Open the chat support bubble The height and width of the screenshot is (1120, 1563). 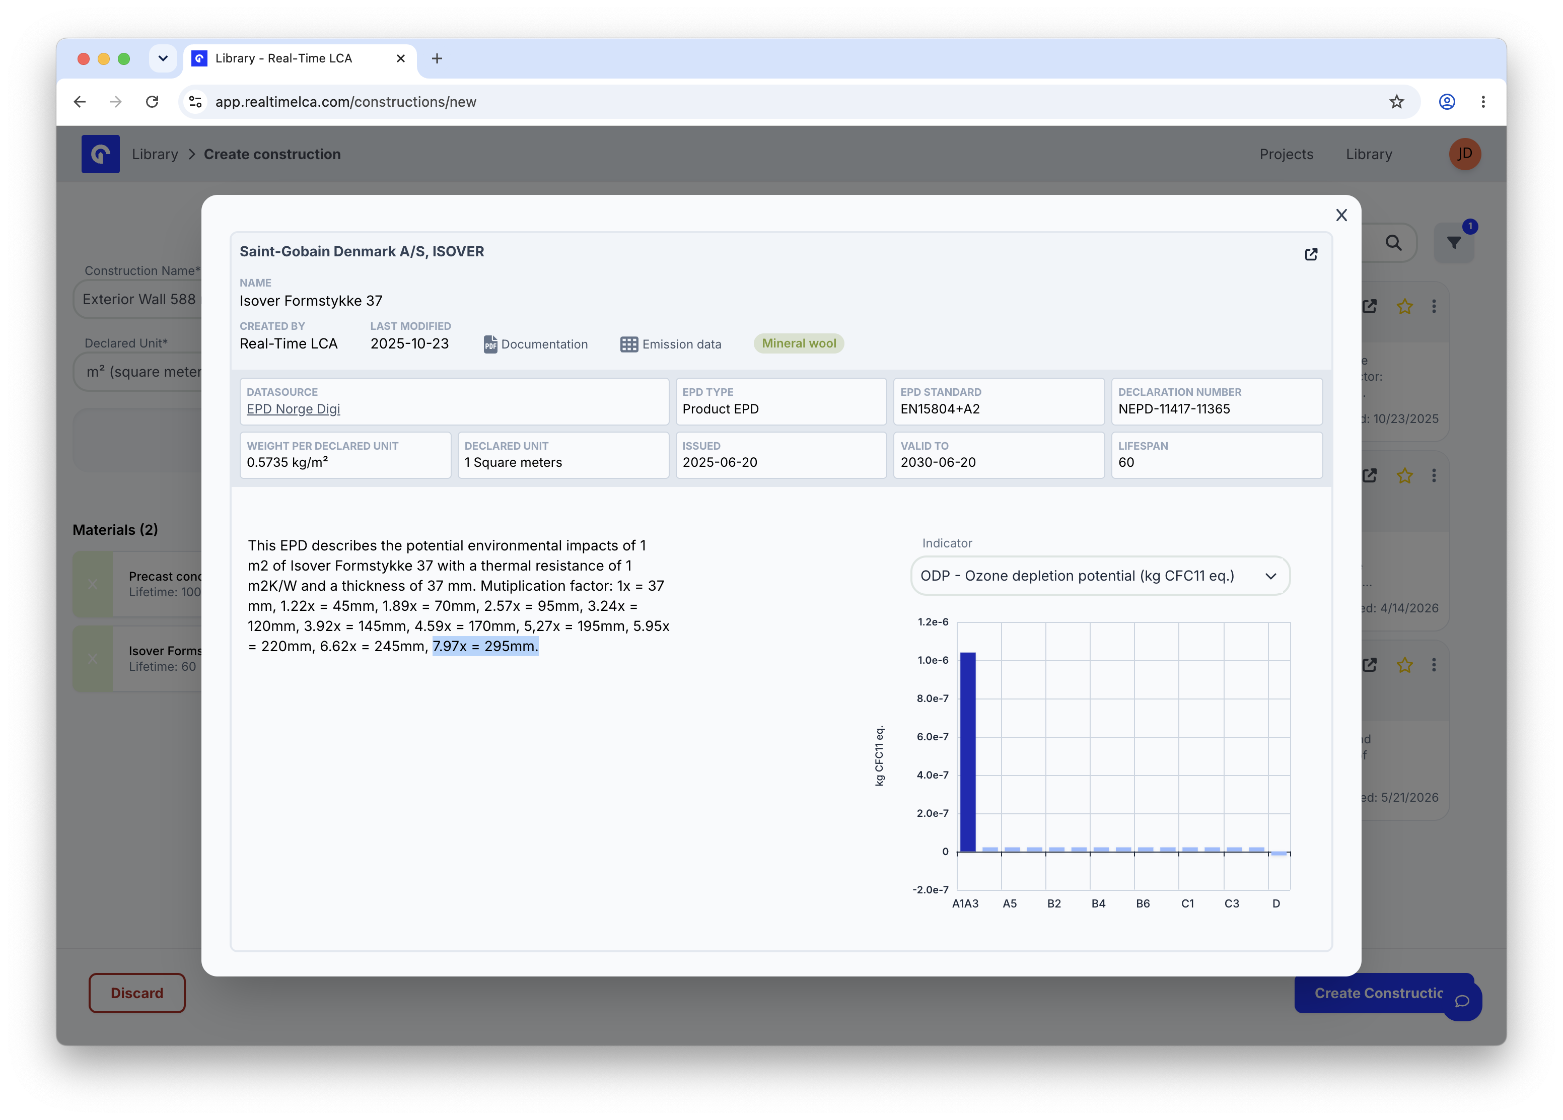[1462, 1001]
